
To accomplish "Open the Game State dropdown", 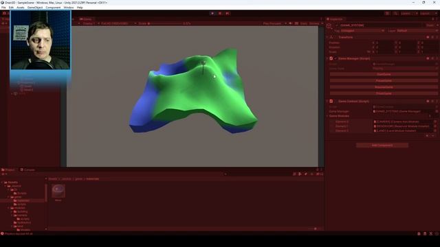I will pyautogui.click(x=405, y=69).
